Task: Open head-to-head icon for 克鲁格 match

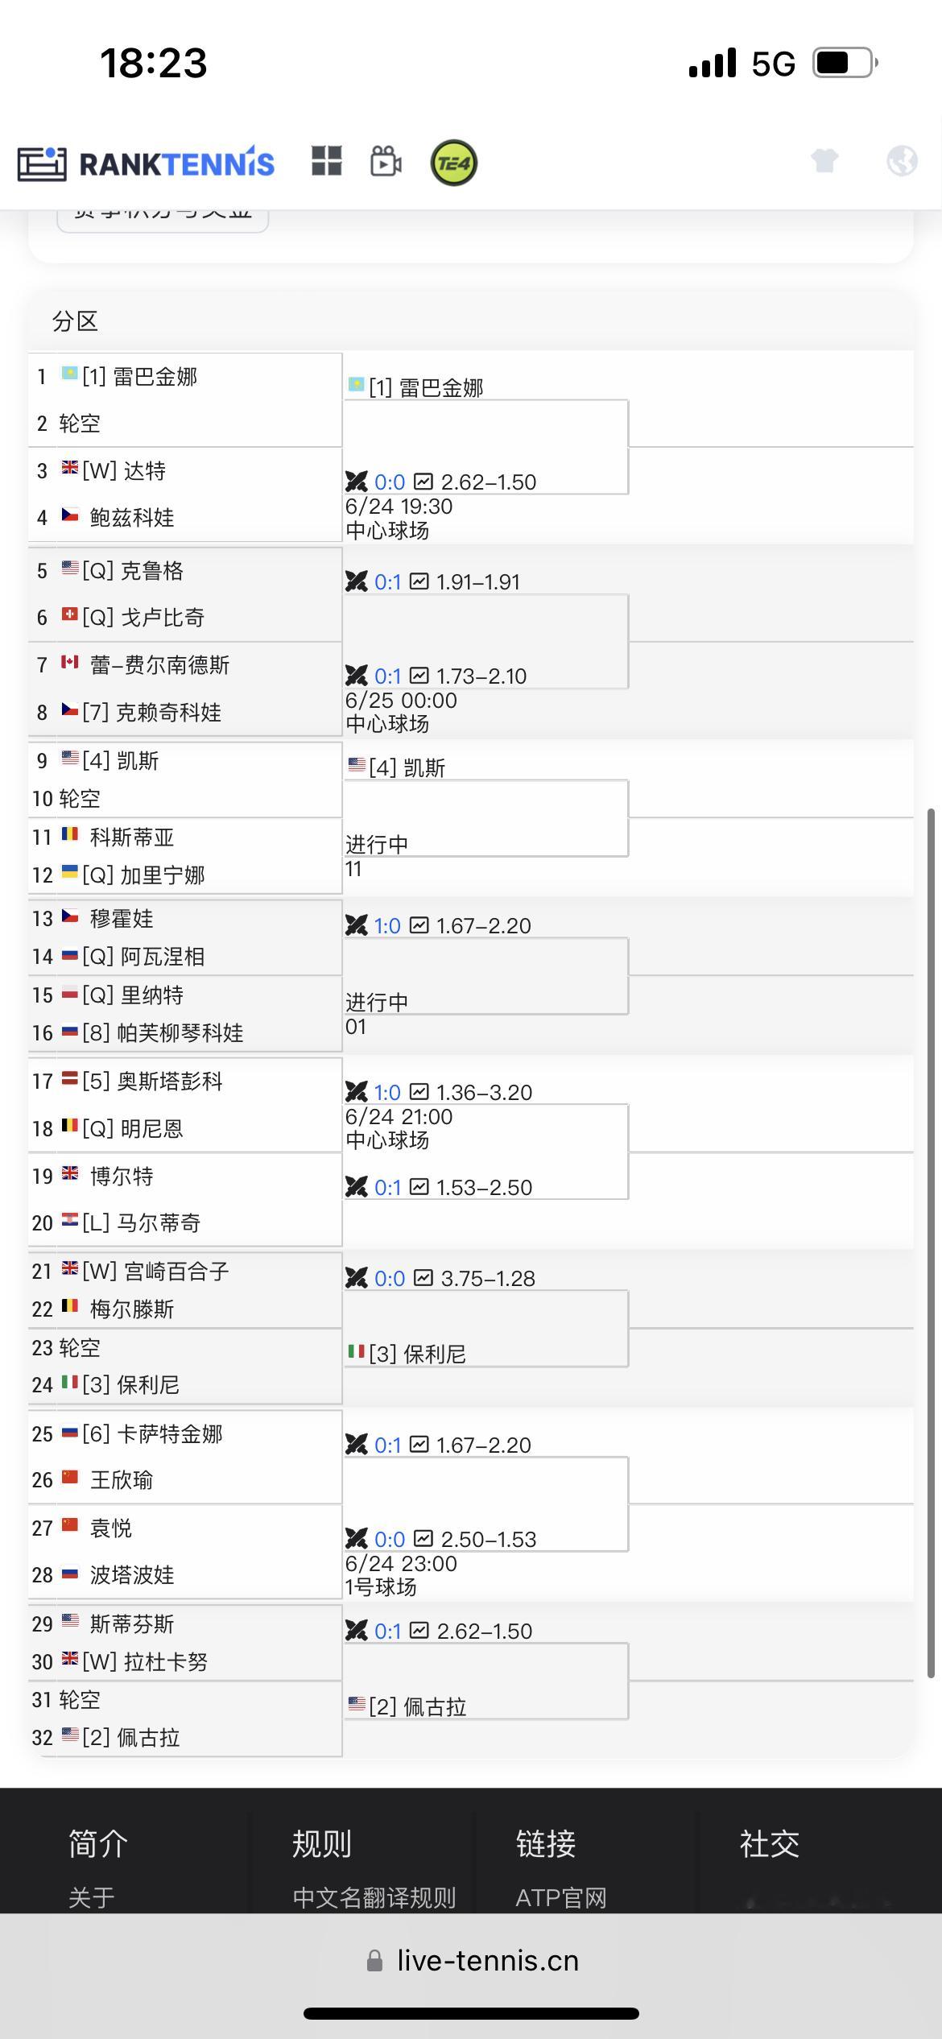Action: [x=357, y=581]
